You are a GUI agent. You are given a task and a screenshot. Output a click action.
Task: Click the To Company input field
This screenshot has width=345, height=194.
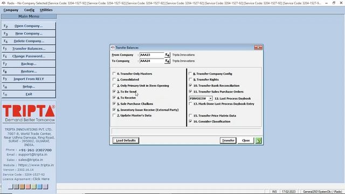pos(152,61)
